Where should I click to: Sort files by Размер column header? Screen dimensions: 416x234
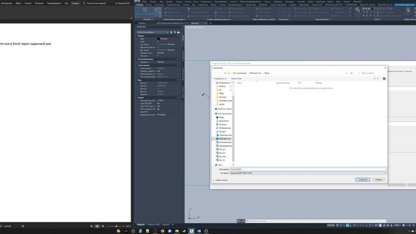(318, 83)
